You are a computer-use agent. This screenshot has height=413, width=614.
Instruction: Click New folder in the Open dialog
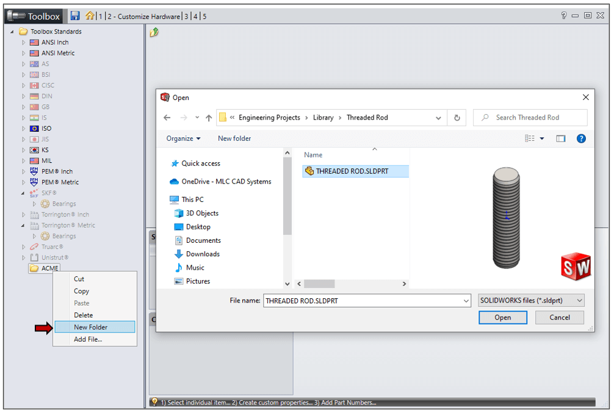(x=234, y=138)
